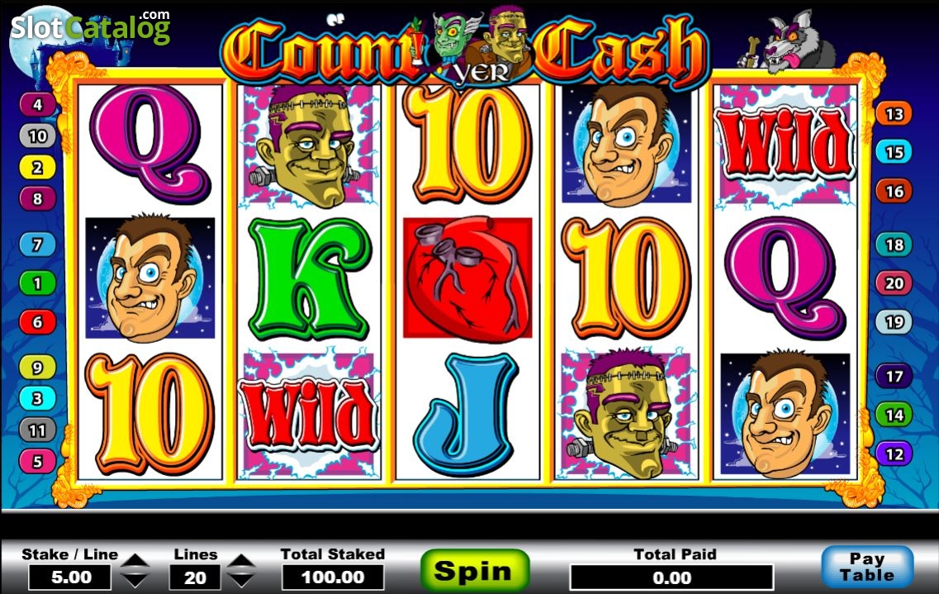This screenshot has width=939, height=594.
Task: Select payline 5 marker
Action: tap(38, 461)
